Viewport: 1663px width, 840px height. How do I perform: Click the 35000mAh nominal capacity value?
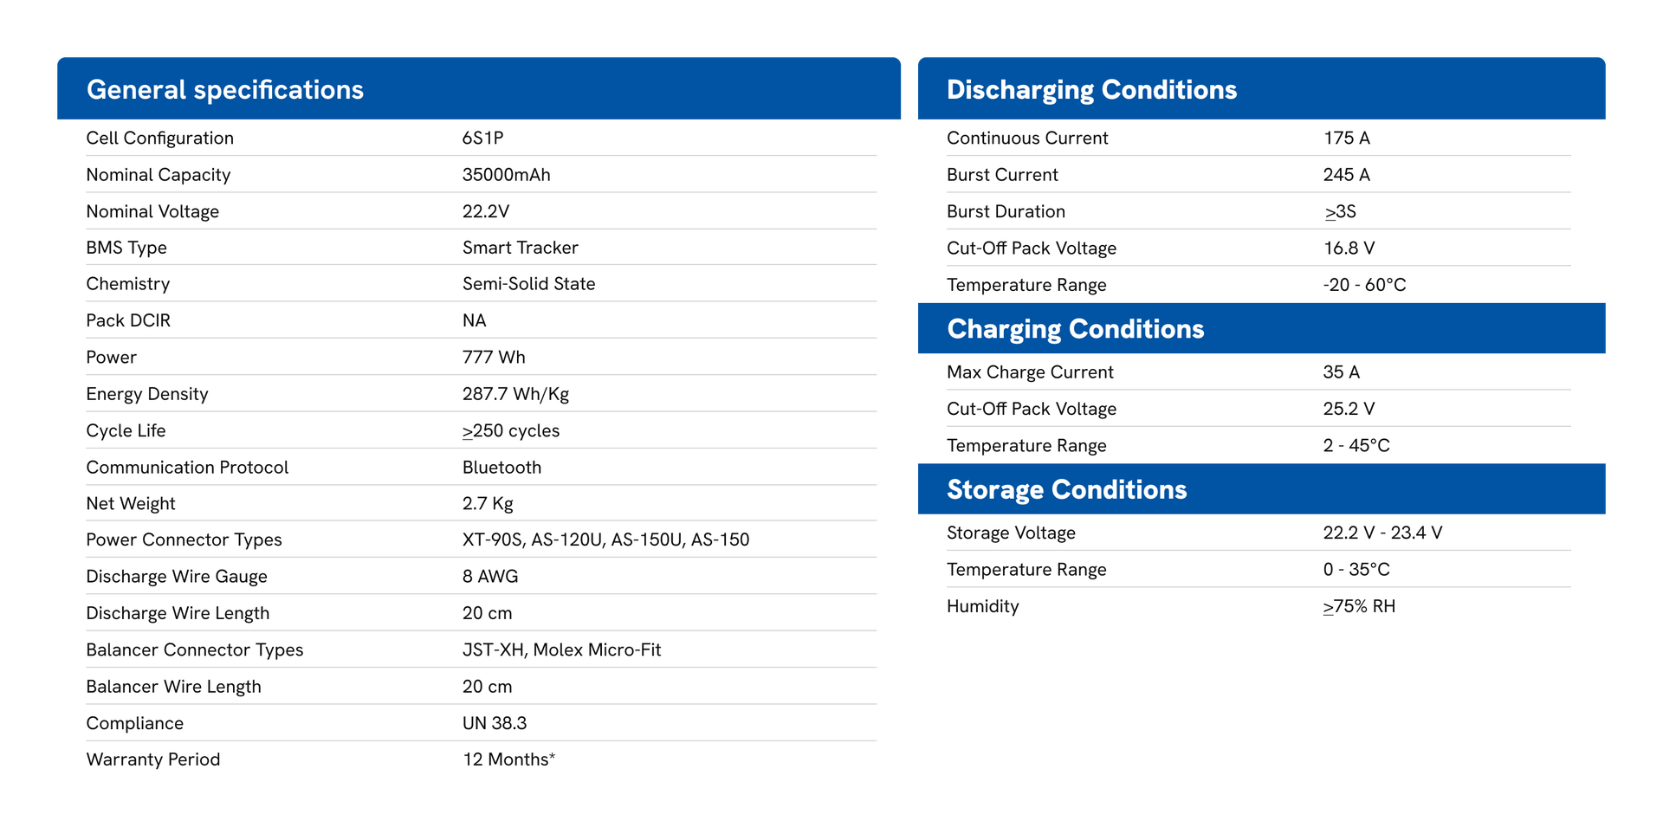point(506,175)
